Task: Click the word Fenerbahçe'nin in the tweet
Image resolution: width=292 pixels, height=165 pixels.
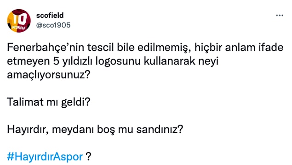Action: [x=46, y=47]
